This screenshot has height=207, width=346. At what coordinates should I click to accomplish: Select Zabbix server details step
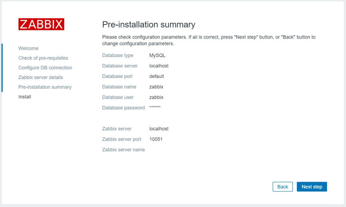click(41, 77)
